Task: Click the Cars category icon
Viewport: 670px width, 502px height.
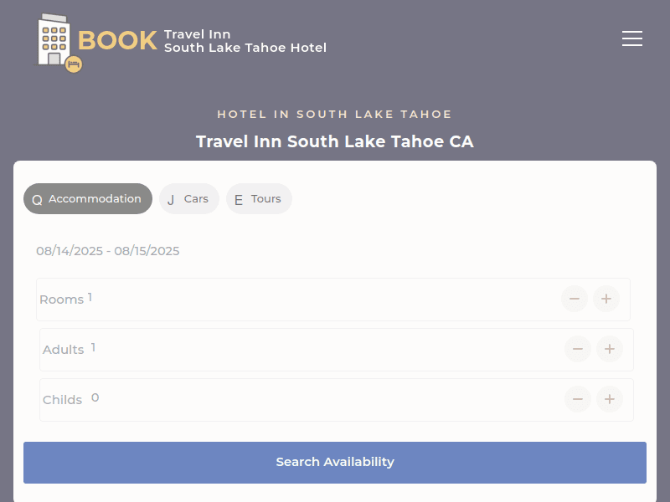Action: [171, 199]
